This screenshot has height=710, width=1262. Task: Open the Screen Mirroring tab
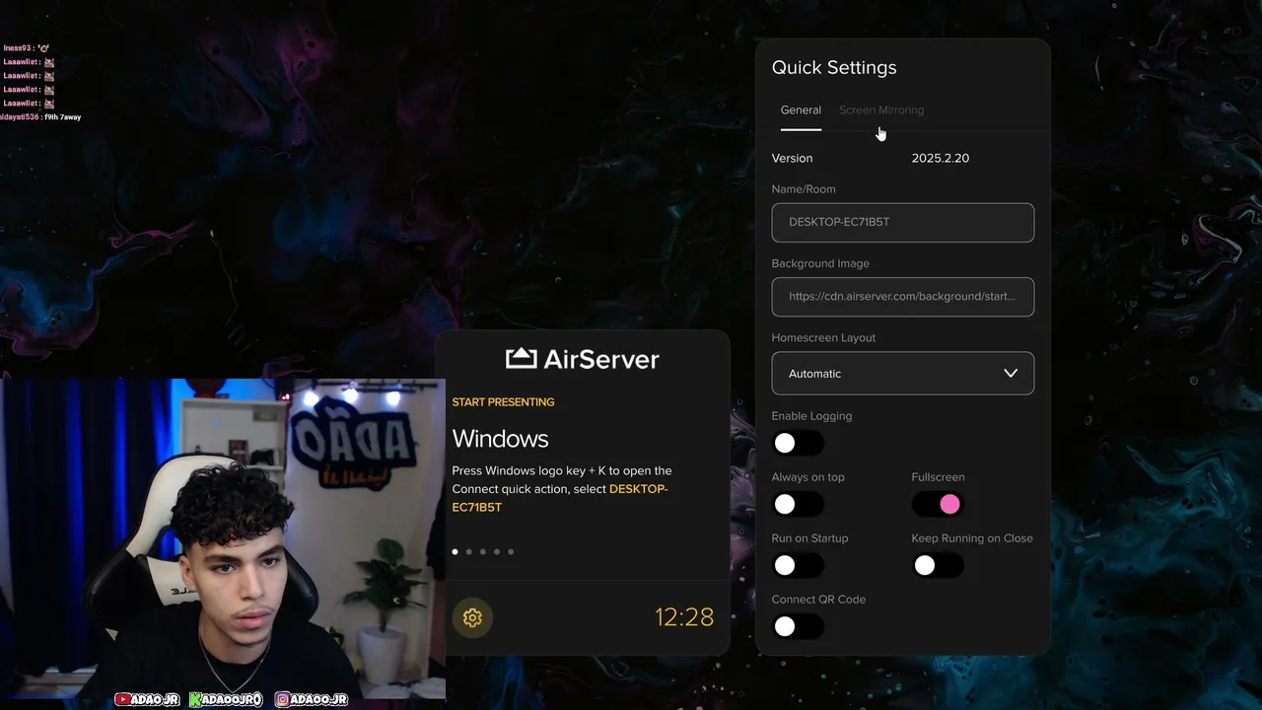click(x=881, y=110)
